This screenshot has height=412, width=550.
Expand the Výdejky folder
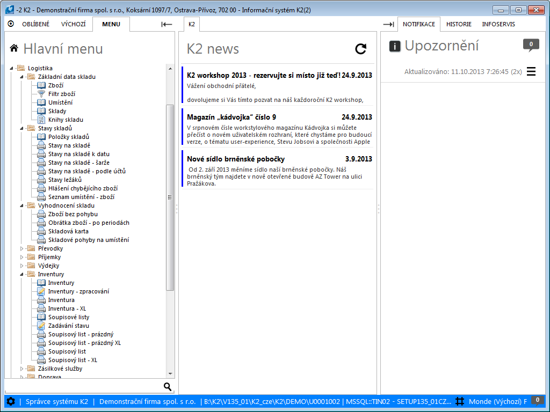coord(21,266)
